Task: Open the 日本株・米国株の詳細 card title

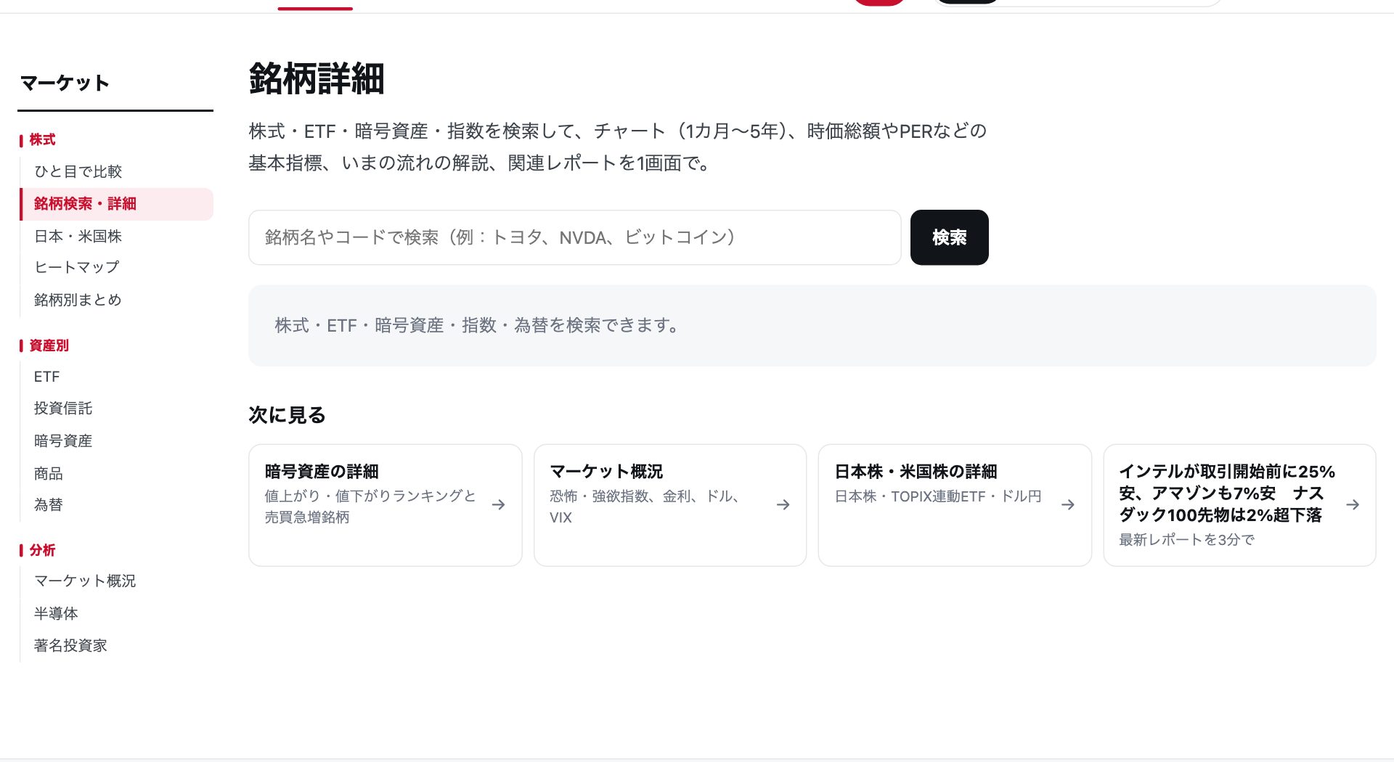Action: pyautogui.click(x=916, y=472)
